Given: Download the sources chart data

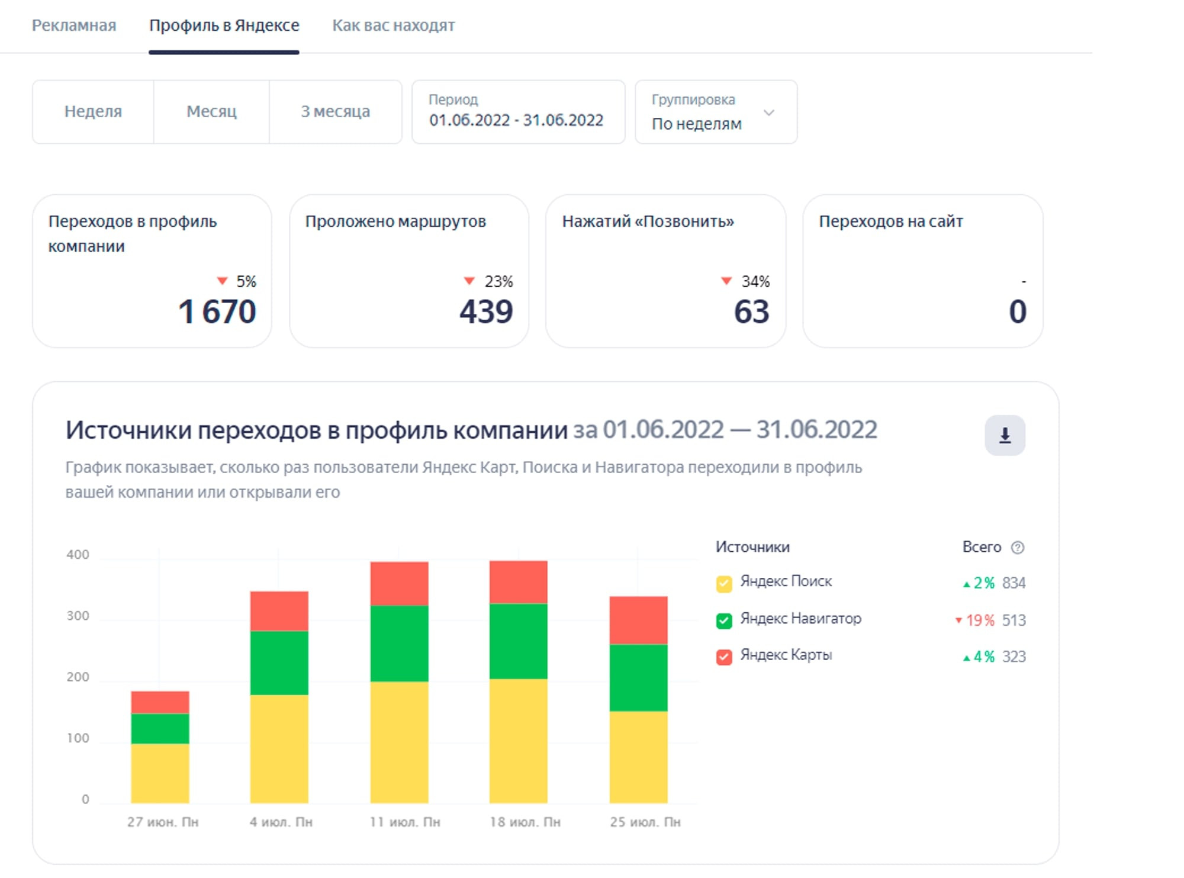Looking at the screenshot, I should click(x=1004, y=435).
